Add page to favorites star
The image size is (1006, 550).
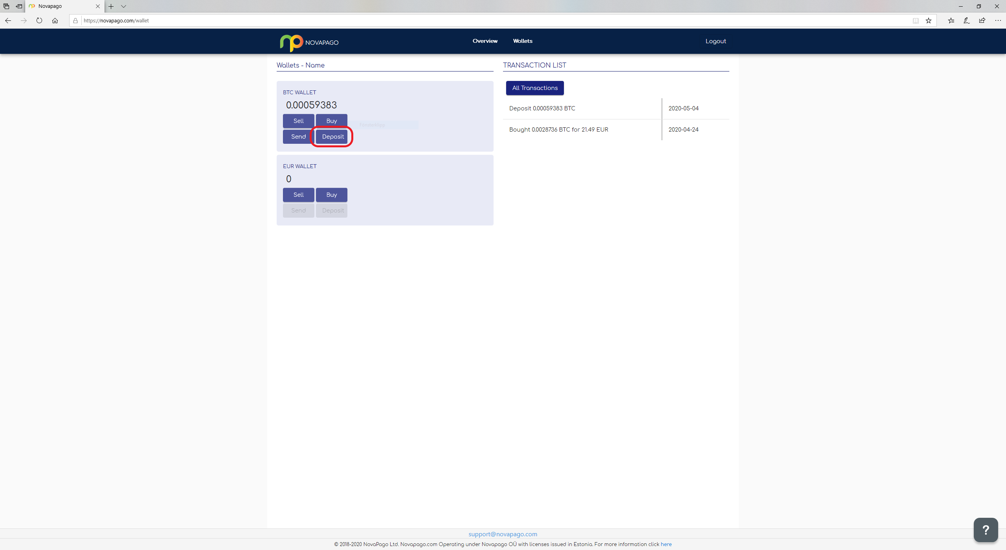(929, 20)
